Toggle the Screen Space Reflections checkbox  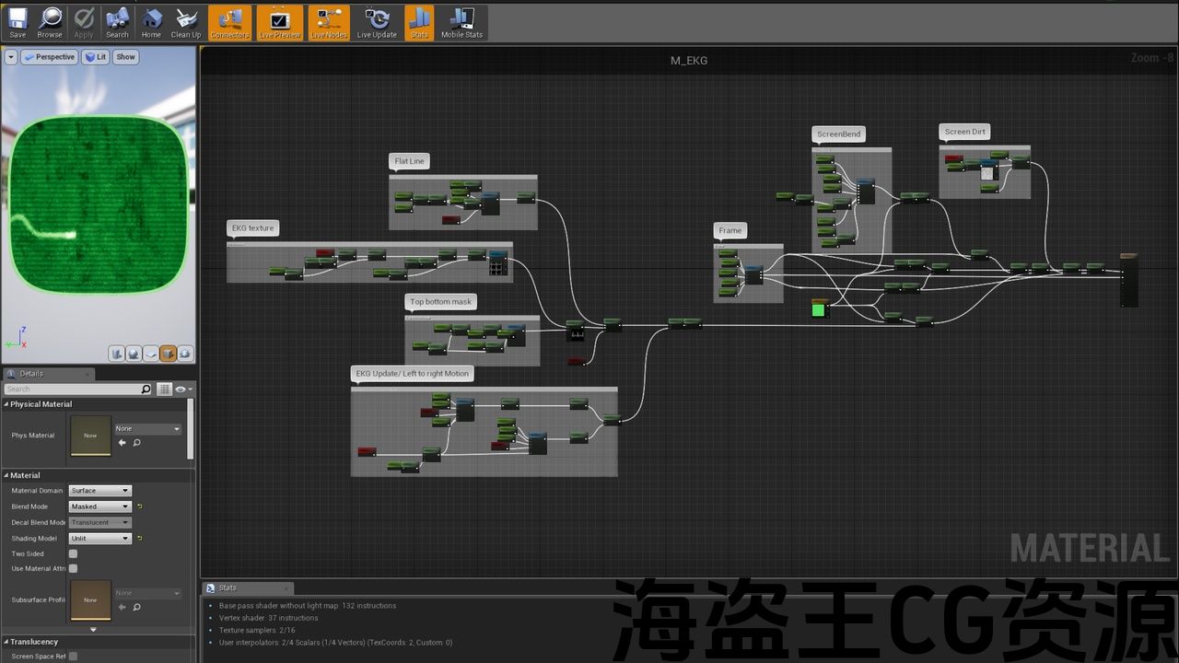pyautogui.click(x=73, y=657)
